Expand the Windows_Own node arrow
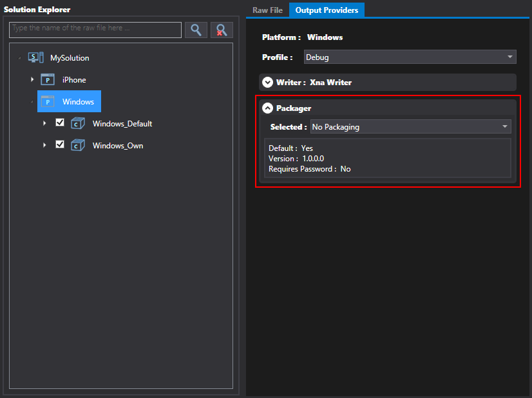The height and width of the screenshot is (398, 532). 44,145
